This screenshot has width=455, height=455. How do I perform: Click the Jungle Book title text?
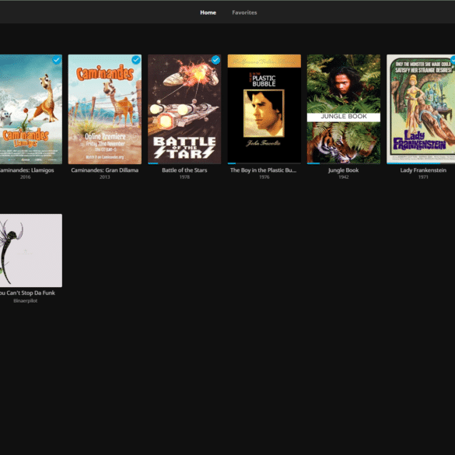344,170
